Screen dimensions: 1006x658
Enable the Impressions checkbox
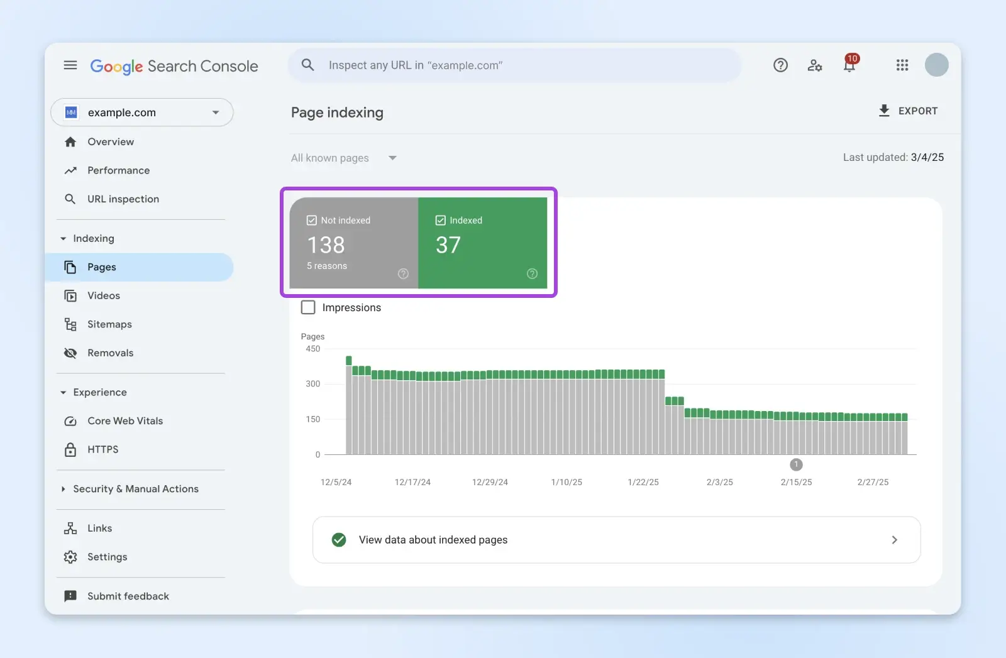pos(308,307)
